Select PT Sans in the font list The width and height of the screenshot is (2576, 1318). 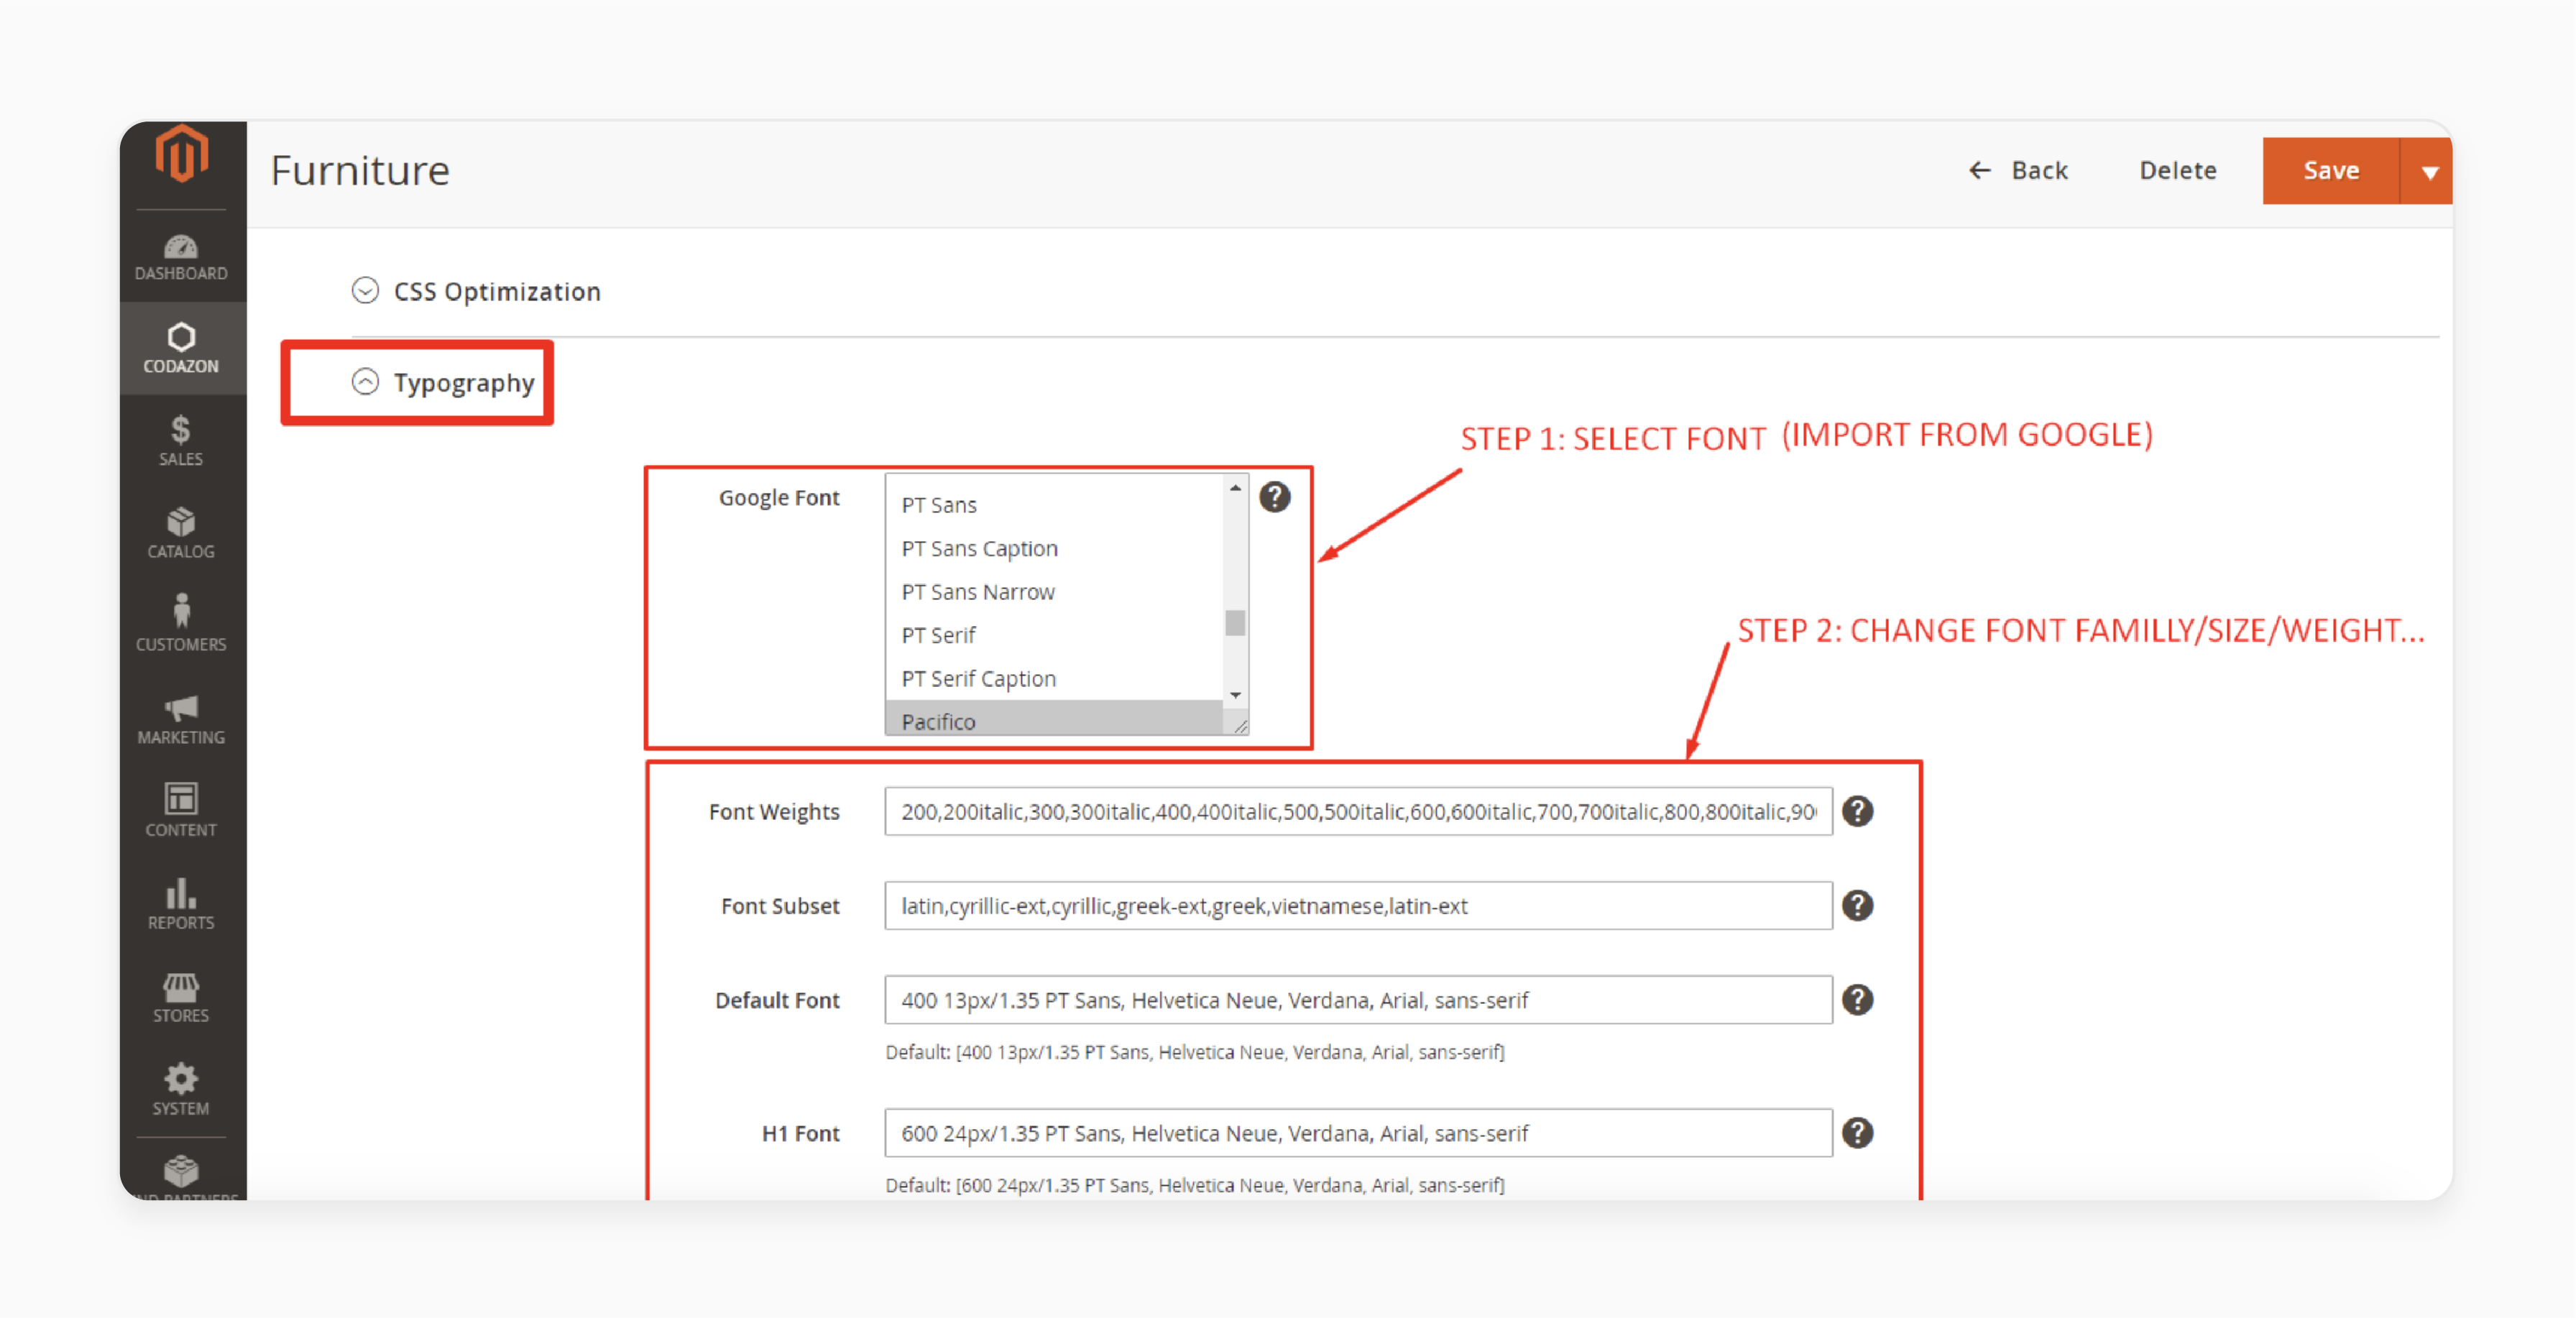click(x=1054, y=505)
